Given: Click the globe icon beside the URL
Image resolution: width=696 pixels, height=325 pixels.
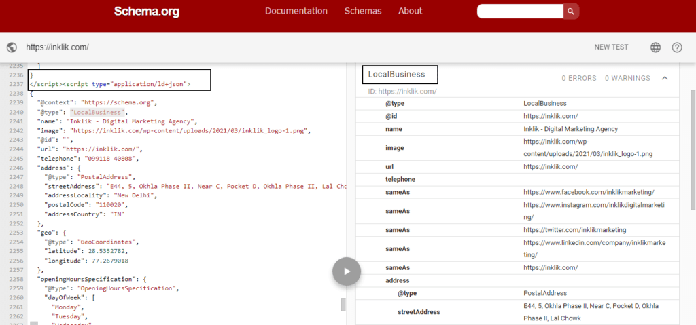Looking at the screenshot, I should [x=12, y=47].
